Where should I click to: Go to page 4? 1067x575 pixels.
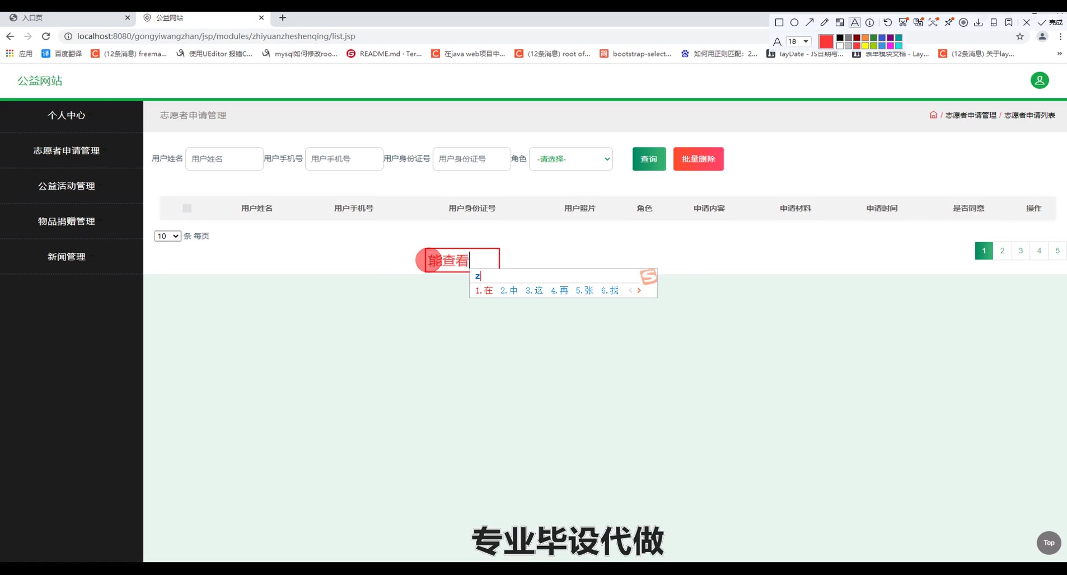[x=1039, y=251]
